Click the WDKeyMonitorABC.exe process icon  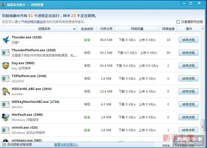point(6,104)
